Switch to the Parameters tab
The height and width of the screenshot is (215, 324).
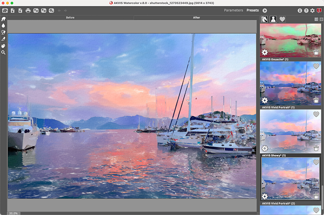[x=233, y=10]
